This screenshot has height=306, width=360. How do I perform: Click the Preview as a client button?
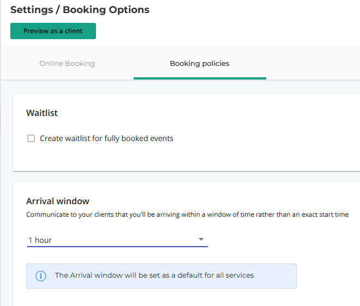[53, 31]
